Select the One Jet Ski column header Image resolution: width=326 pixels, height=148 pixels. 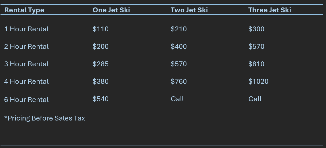(x=111, y=10)
